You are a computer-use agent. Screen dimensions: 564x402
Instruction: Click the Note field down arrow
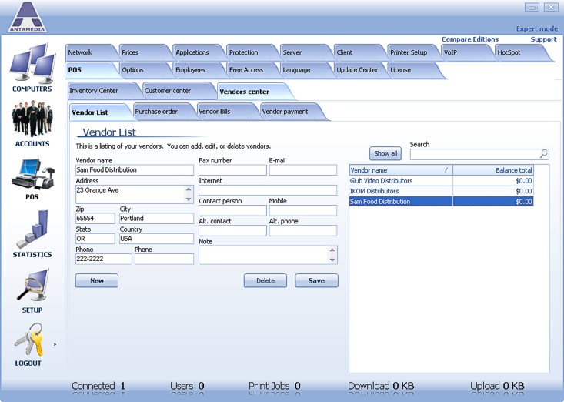[332, 260]
